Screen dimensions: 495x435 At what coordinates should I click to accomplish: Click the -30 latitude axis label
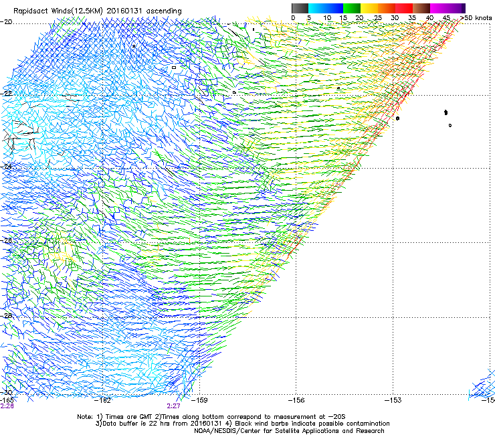6,392
